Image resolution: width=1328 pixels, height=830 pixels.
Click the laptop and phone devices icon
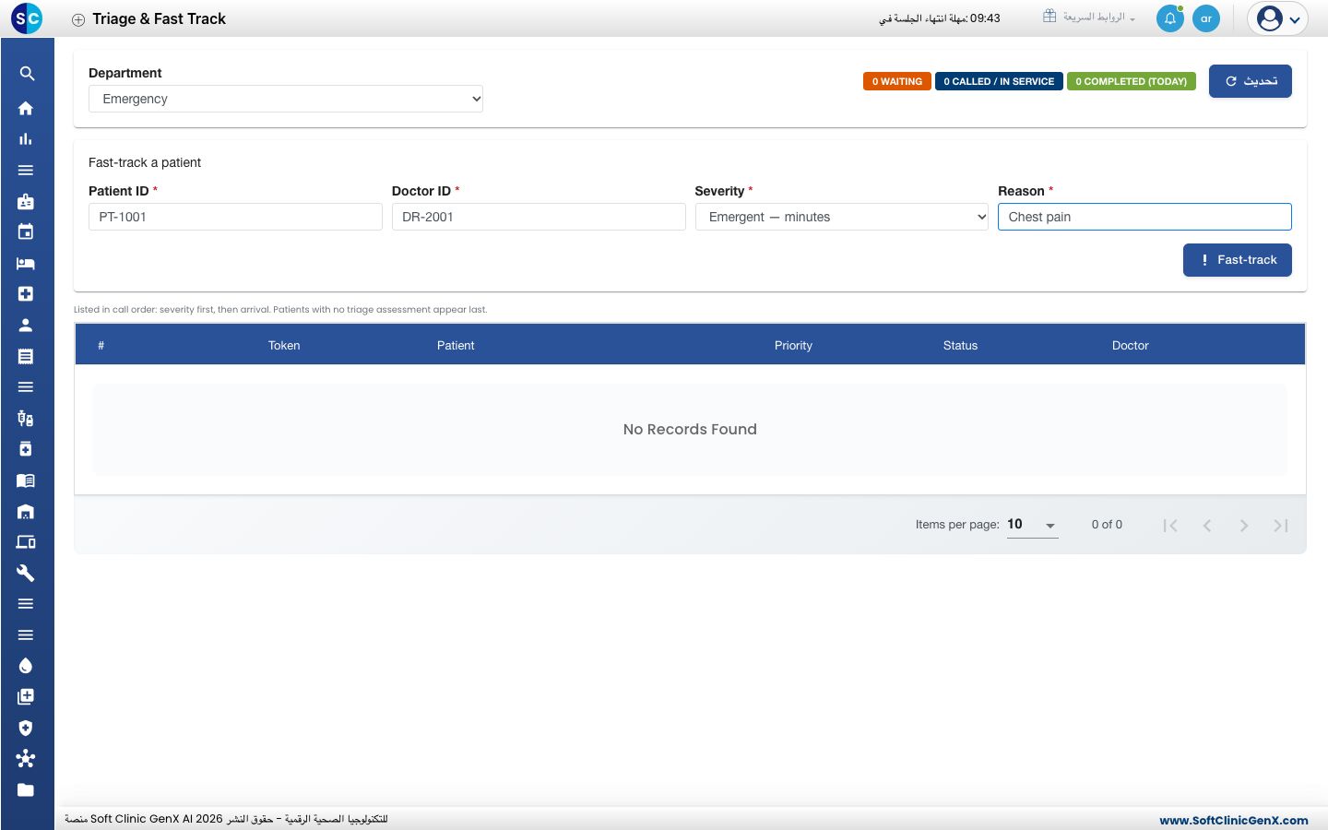pos(26,542)
